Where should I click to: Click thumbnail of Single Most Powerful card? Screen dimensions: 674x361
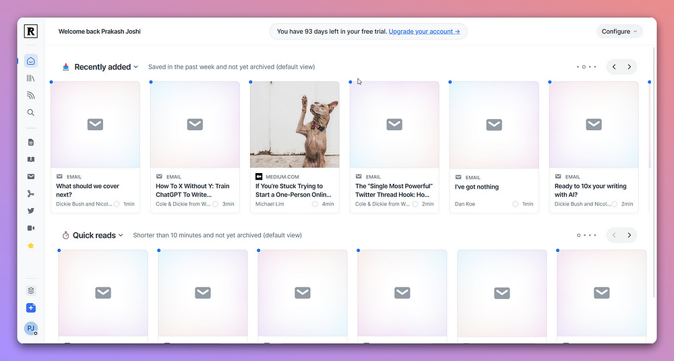point(394,125)
